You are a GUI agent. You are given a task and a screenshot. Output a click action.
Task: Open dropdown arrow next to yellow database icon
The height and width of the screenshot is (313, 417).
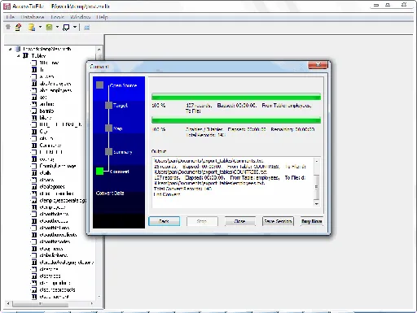click(40, 27)
